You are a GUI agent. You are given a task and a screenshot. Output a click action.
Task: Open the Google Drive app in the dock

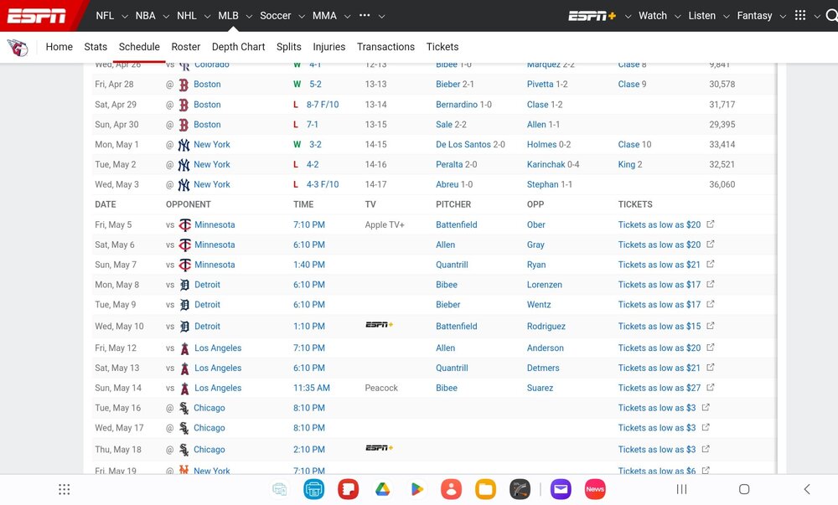pyautogui.click(x=382, y=489)
